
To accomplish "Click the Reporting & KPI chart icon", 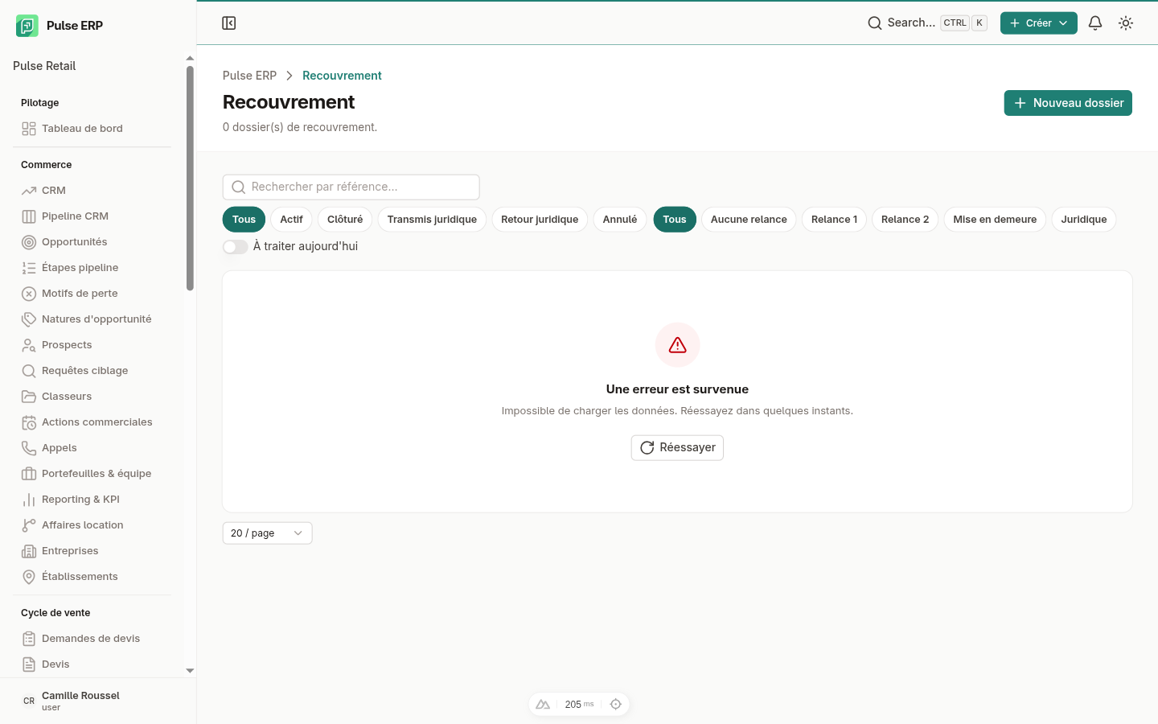I will [29, 500].
